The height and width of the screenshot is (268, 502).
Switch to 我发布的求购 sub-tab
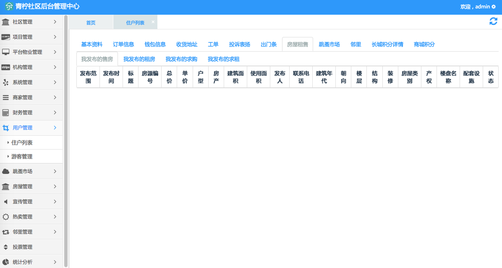(x=181, y=59)
